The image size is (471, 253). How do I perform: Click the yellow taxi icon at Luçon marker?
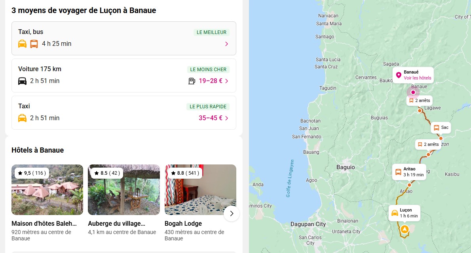pyautogui.click(x=395, y=213)
